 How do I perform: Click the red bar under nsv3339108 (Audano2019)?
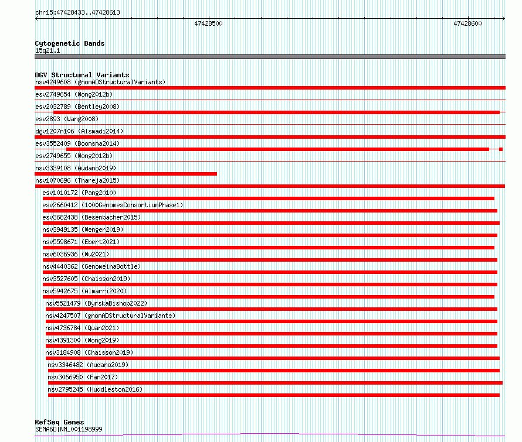coord(126,174)
